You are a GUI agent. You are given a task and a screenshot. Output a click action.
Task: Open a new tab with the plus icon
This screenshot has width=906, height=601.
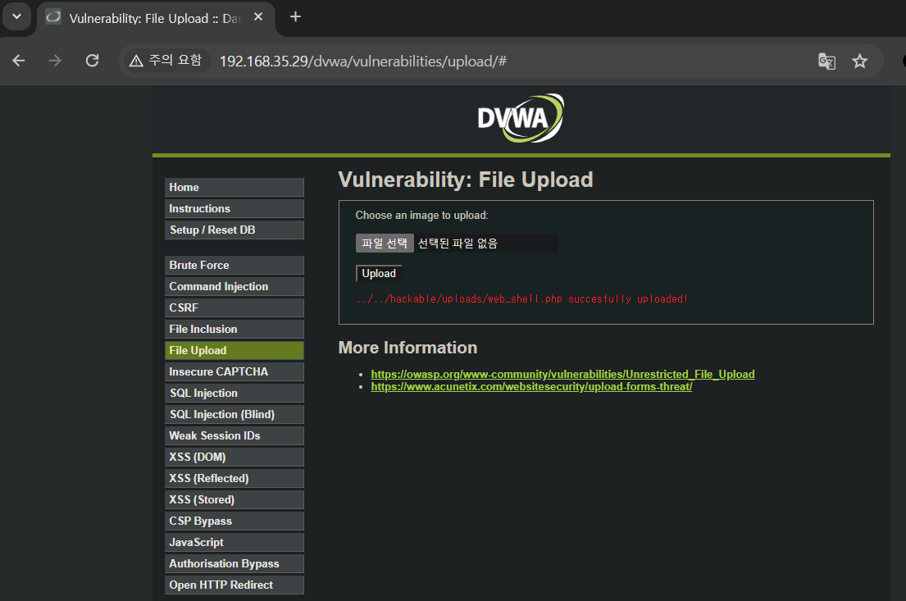point(295,16)
